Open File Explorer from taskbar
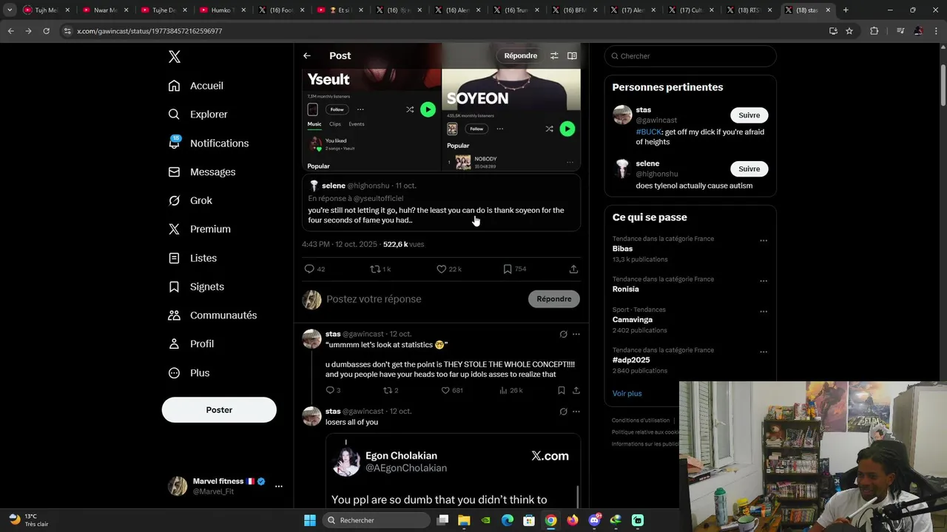The height and width of the screenshot is (532, 947). [x=464, y=520]
